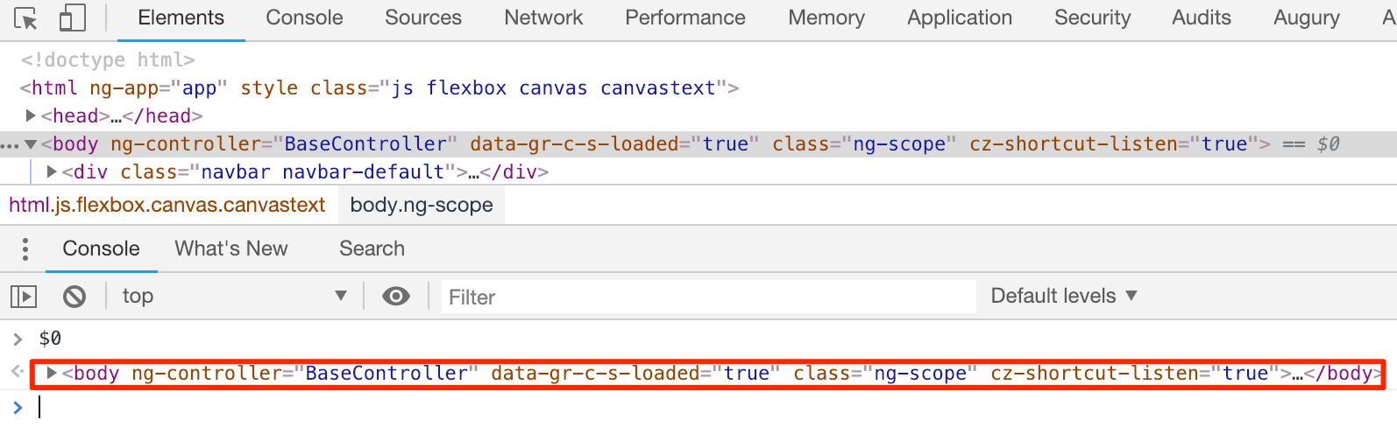Show the console sidebar icon
The height and width of the screenshot is (427, 1397).
pos(24,297)
